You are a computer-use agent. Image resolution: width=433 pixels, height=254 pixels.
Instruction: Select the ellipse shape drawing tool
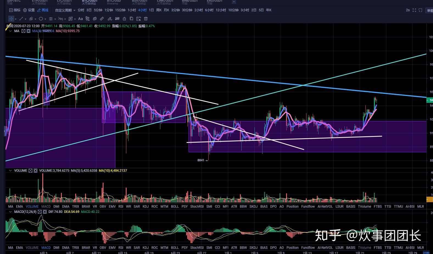pyautogui.click(x=41, y=19)
